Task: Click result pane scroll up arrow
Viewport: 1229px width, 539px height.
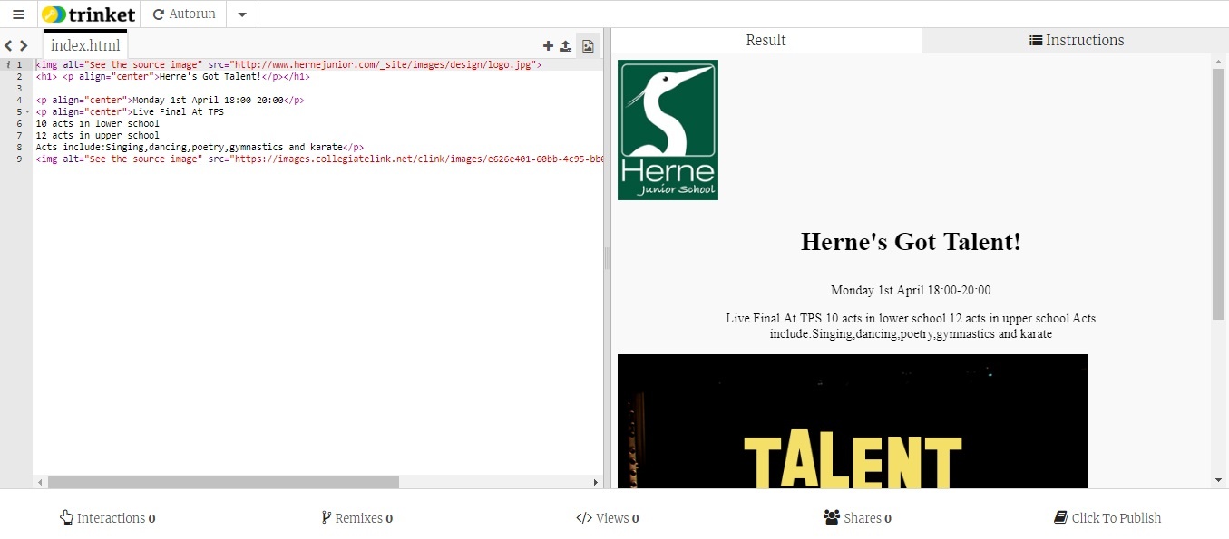Action: click(1218, 61)
